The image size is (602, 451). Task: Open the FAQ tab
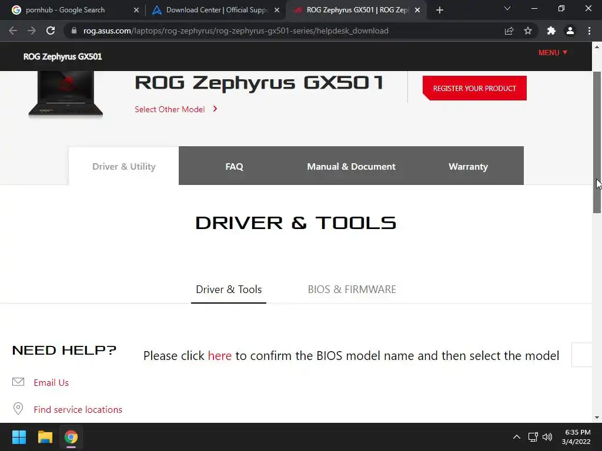[234, 166]
